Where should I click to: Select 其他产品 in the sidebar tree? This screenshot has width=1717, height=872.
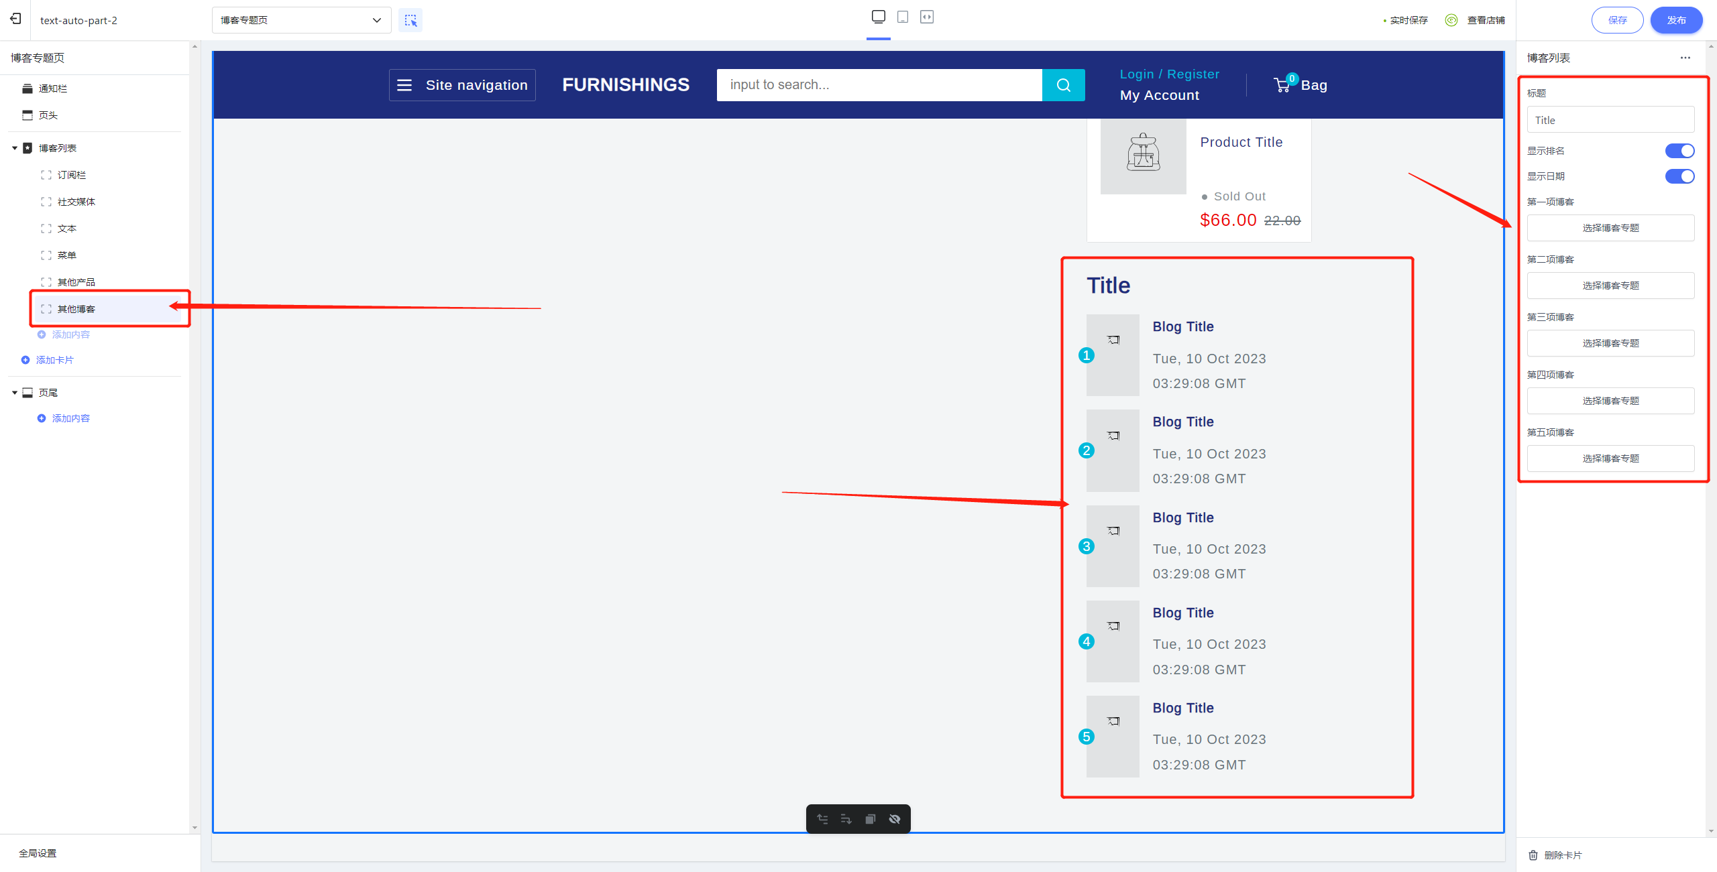76,282
